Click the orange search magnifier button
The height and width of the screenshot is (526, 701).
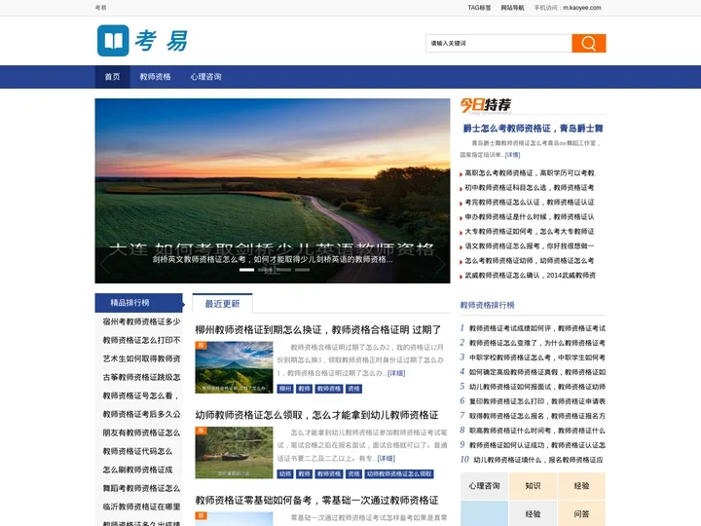[x=589, y=44]
